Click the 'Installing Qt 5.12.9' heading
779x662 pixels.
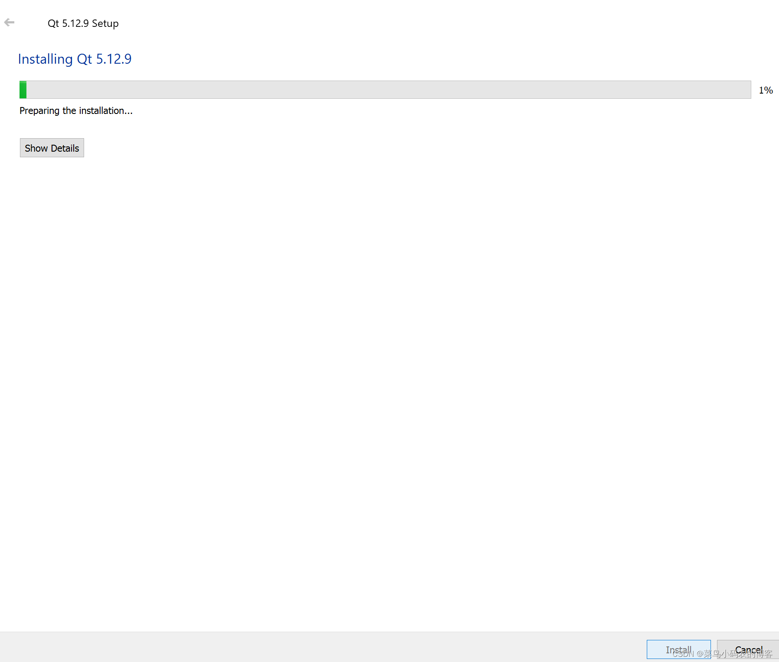[x=75, y=59]
